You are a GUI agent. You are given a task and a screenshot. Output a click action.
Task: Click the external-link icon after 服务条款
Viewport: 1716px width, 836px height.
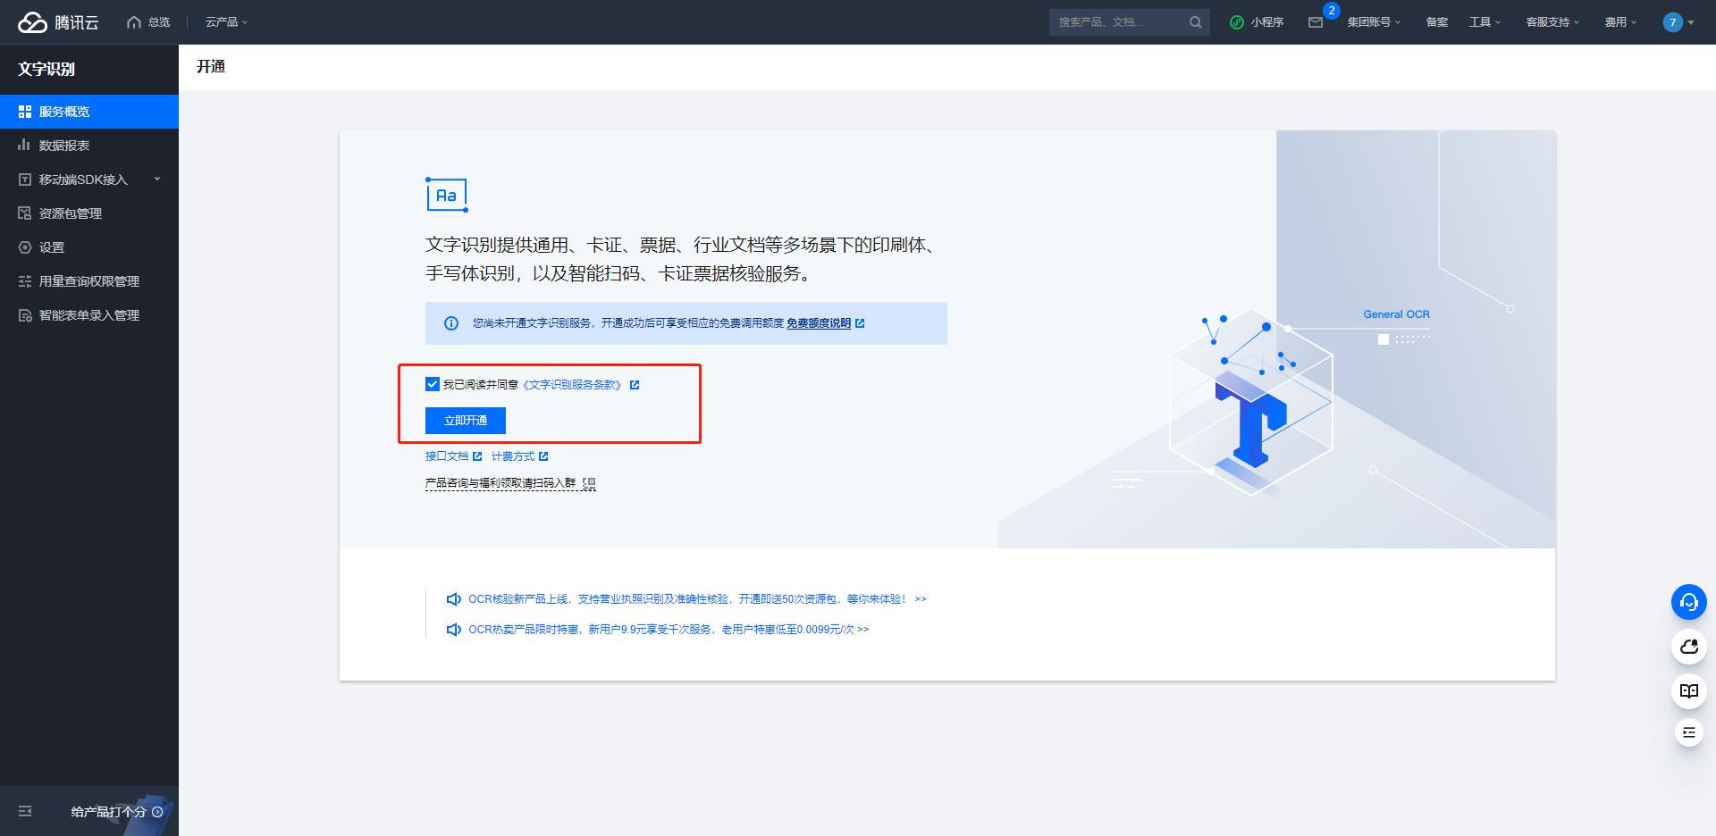[635, 385]
